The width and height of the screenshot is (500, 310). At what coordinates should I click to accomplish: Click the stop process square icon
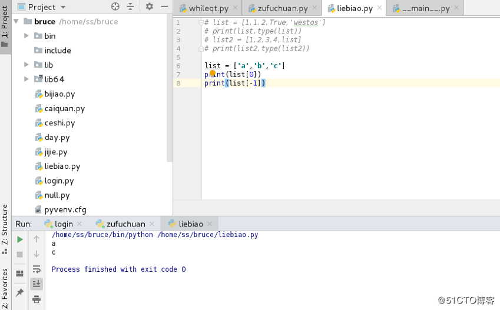(x=20, y=254)
